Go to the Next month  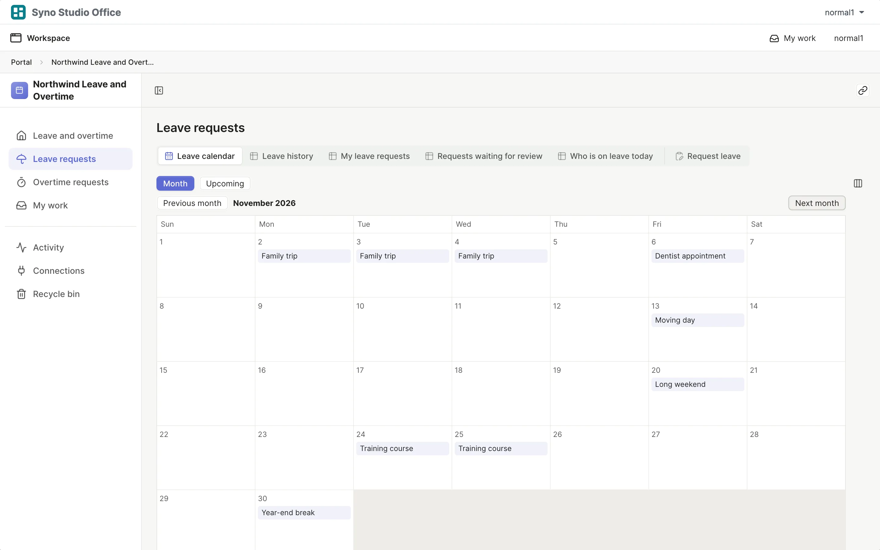coord(817,203)
